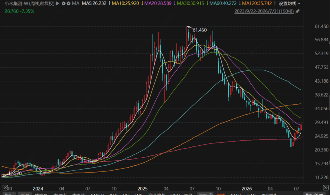Click the 24.925 price axis label

click(x=321, y=136)
